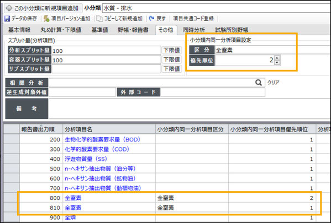This screenshot has width=331, height=223.
Task: Click コピーして新規追加 toolbar label
Action: point(123,19)
